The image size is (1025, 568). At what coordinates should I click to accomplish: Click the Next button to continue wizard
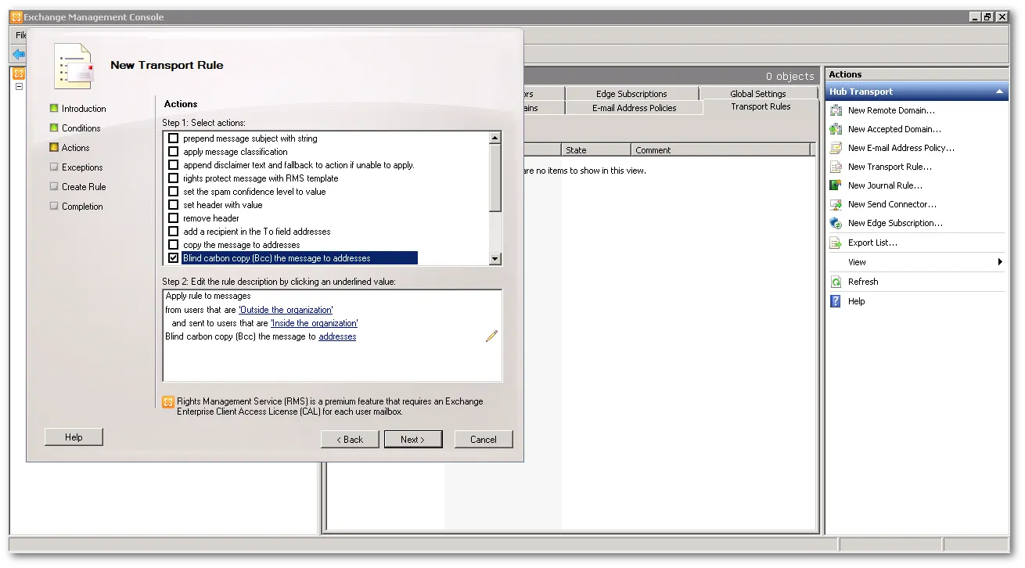coord(413,439)
